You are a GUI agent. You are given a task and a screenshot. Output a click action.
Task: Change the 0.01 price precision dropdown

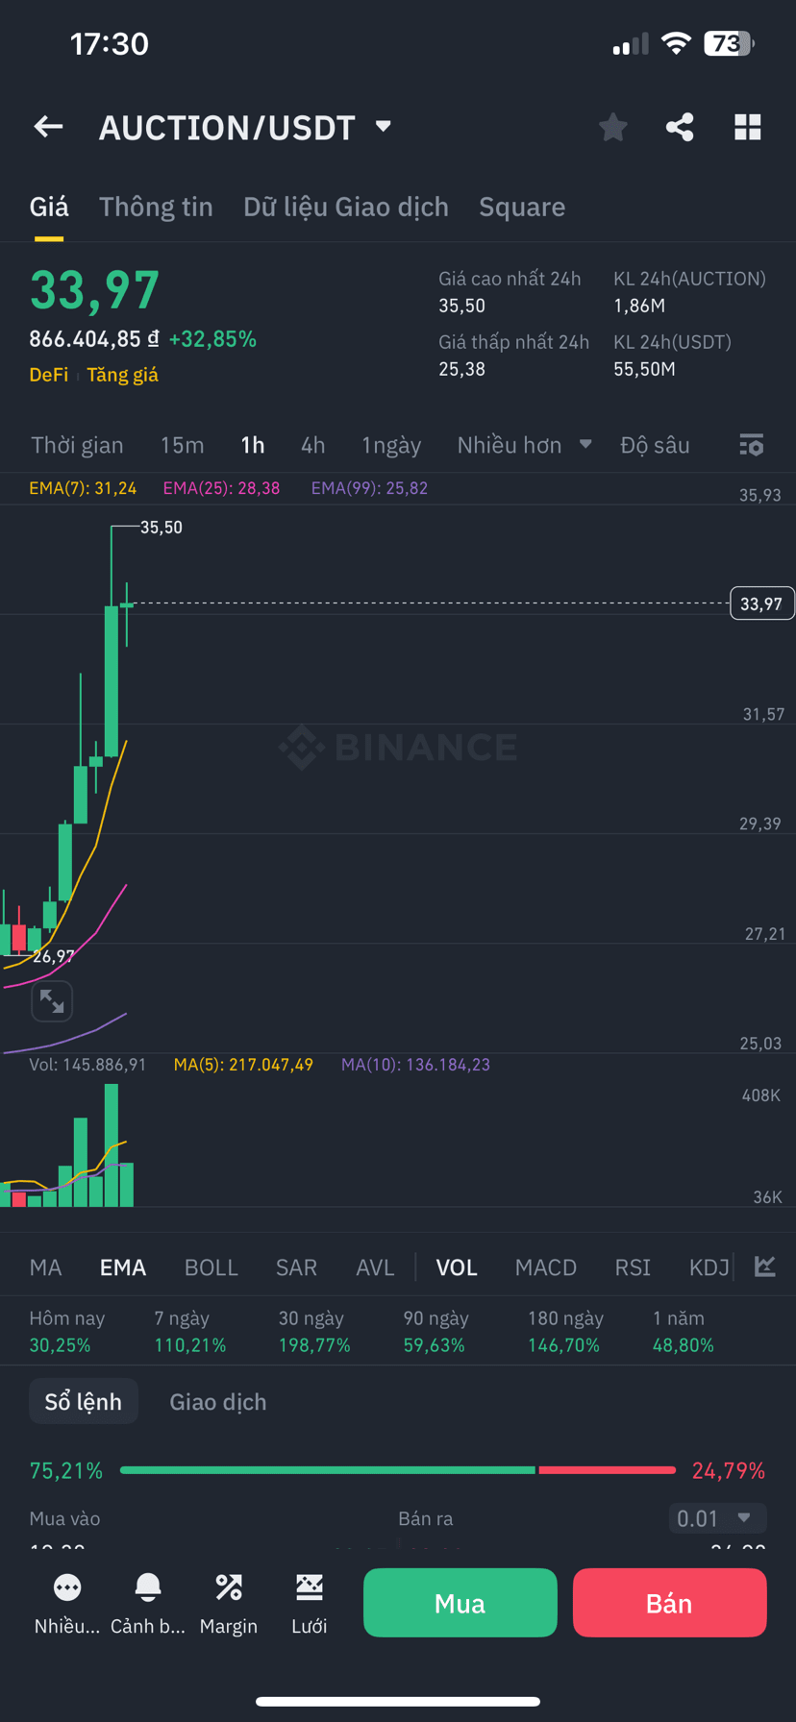pos(717,1518)
